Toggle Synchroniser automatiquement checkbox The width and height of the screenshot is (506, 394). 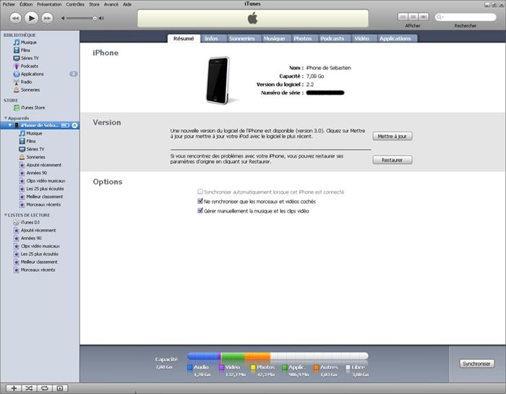(x=200, y=192)
